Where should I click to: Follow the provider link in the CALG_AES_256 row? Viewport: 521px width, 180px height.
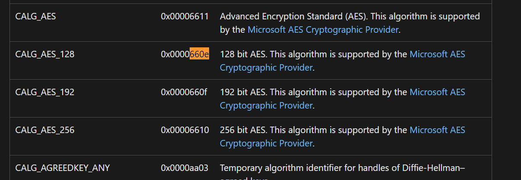pos(343,137)
